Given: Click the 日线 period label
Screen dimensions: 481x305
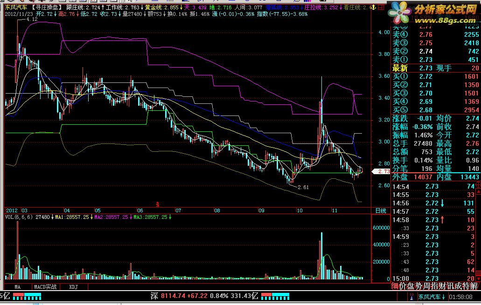Looking at the screenshot, I should (381, 210).
